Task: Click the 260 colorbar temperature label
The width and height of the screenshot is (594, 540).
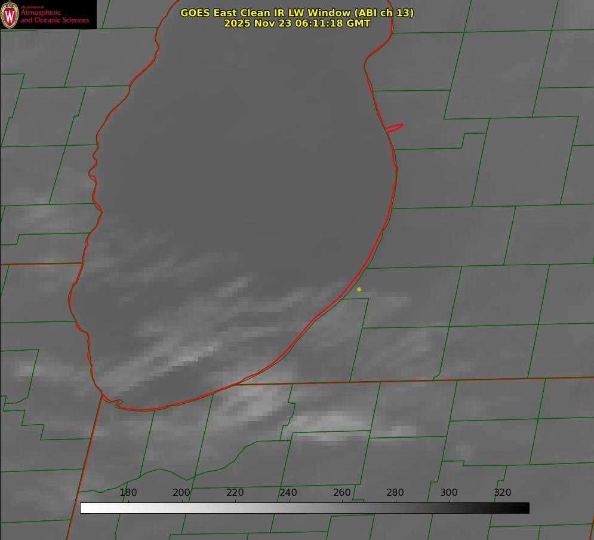Action: 342,493
